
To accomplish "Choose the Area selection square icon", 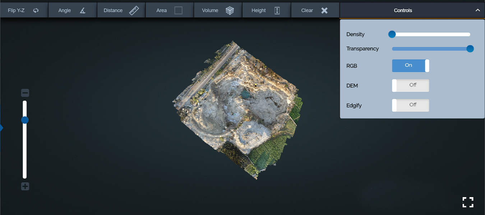I will [178, 10].
